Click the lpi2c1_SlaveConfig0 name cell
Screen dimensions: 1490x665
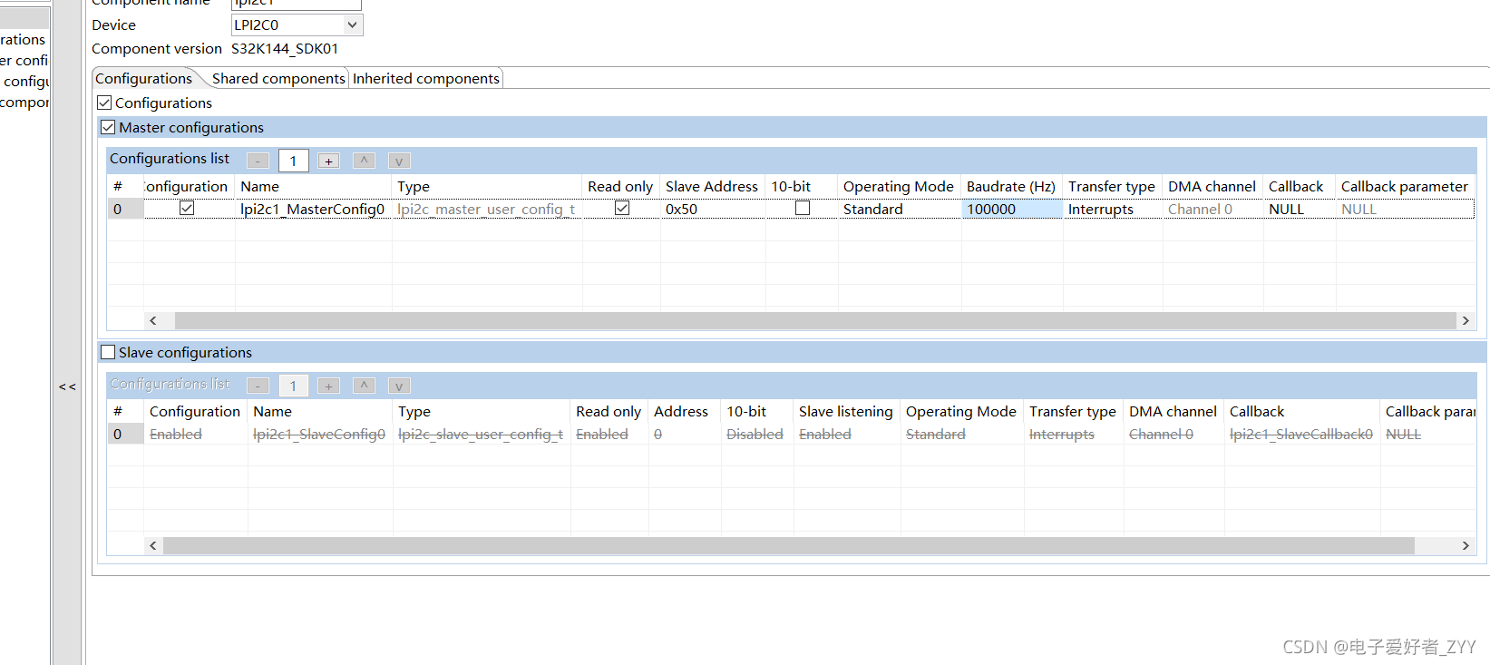coord(319,434)
